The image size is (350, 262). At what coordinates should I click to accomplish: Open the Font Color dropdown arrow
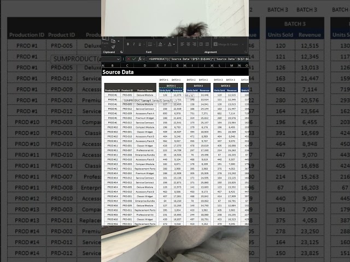pos(174,44)
